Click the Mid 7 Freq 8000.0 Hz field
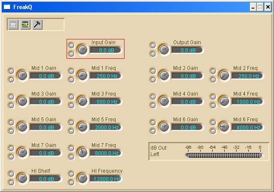This screenshot has width=274, height=192. pyautogui.click(x=105, y=153)
